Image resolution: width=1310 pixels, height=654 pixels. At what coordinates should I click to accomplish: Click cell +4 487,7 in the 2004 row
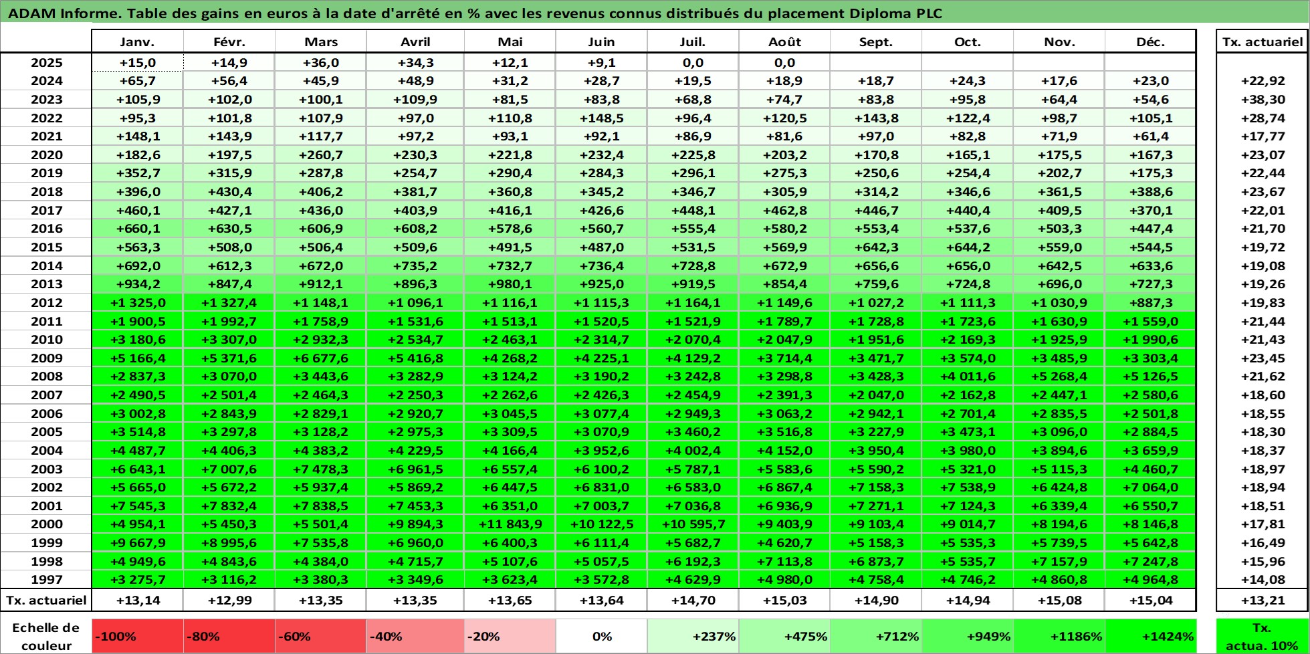click(138, 451)
